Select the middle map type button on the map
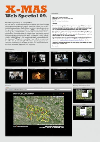This screenshot has width=100, height=142. coord(57,97)
